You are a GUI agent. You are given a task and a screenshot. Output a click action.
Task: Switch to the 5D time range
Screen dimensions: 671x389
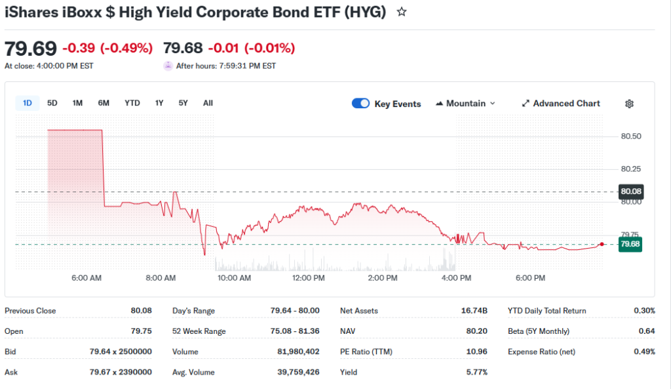(x=52, y=103)
